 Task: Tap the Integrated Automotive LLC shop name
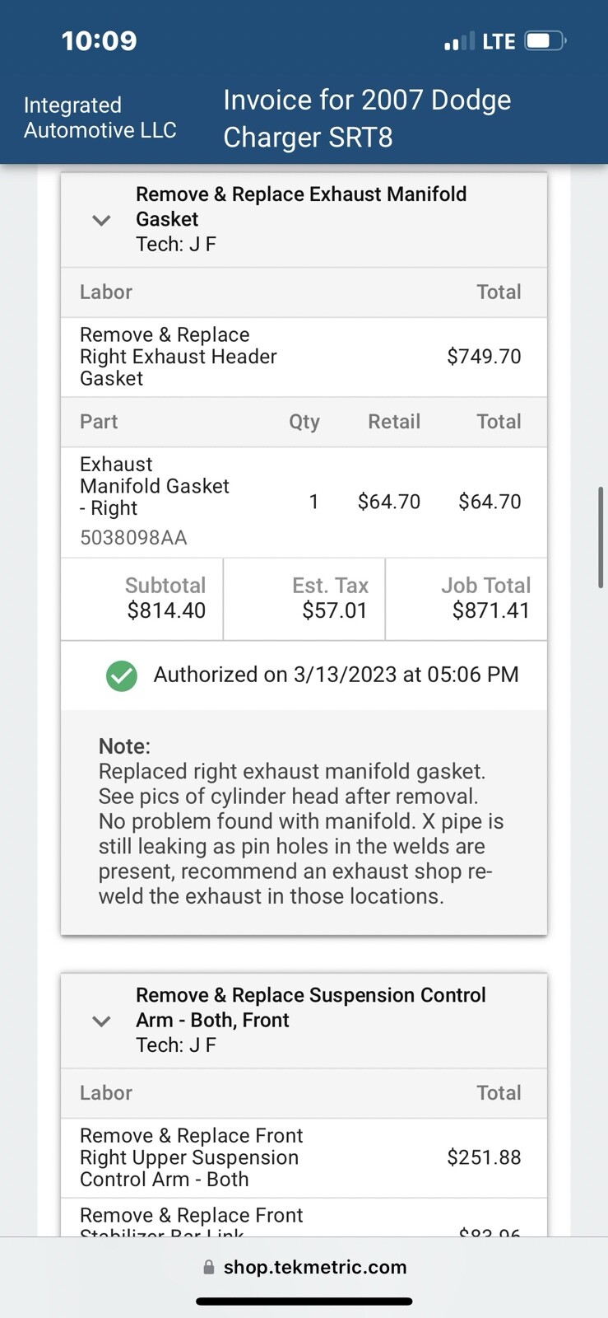click(x=100, y=118)
